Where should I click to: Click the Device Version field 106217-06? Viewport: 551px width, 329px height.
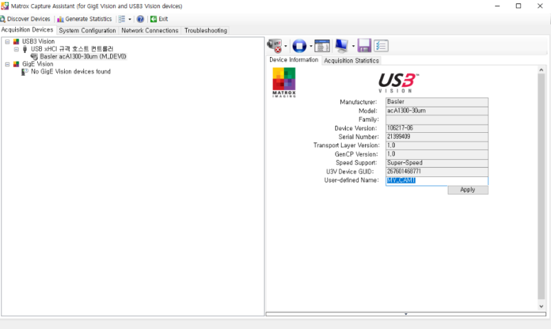click(437, 128)
